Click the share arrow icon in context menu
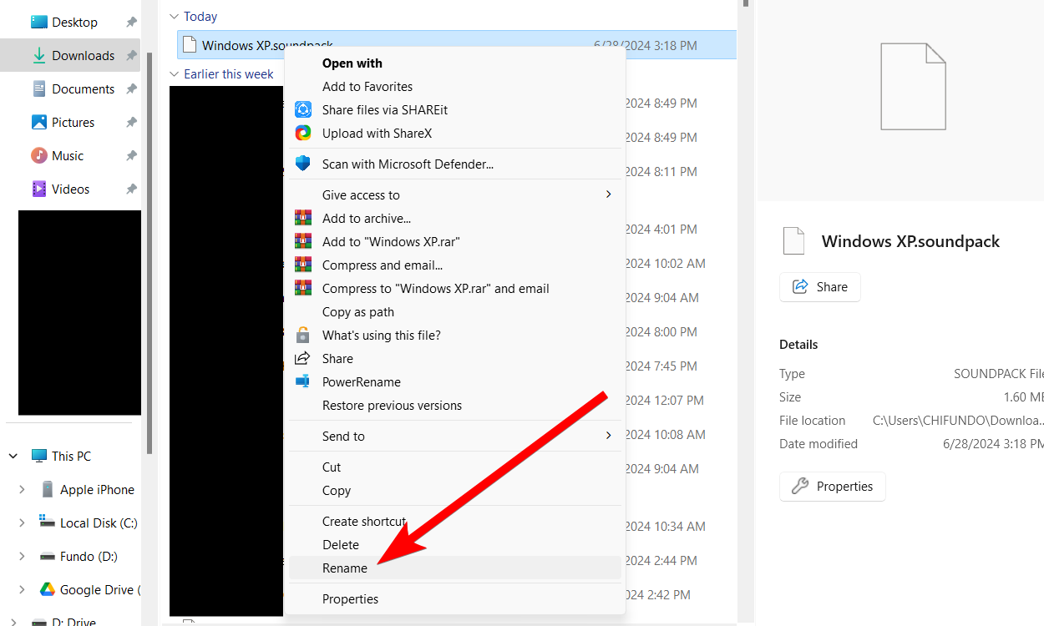Screen dimensions: 1044x626 pyautogui.click(x=303, y=358)
